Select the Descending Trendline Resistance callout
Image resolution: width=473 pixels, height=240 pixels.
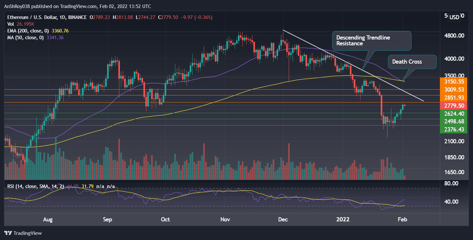pyautogui.click(x=371, y=40)
